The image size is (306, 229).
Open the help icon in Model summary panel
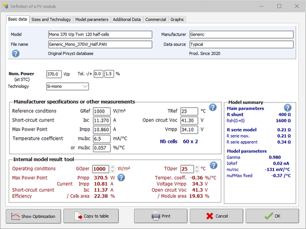click(288, 108)
